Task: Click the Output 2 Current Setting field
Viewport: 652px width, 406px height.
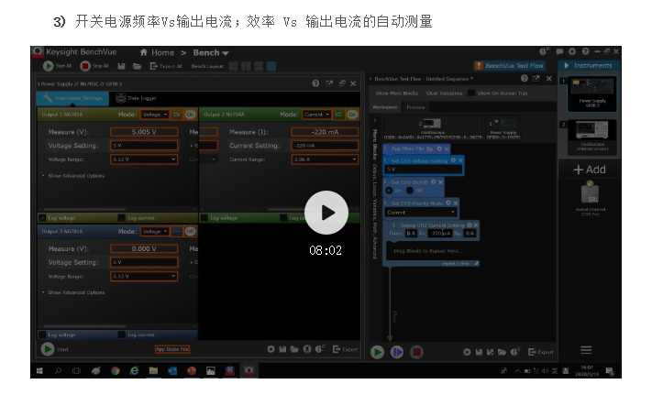Action: coord(325,146)
